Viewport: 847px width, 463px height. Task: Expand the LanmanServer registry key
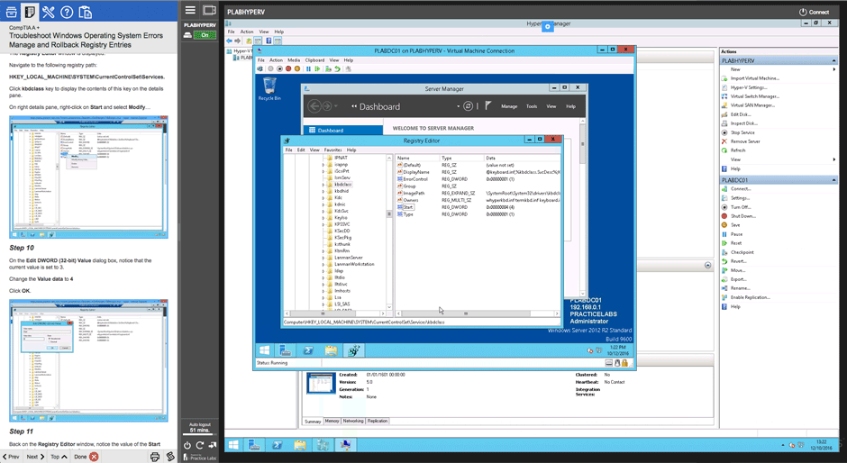pyautogui.click(x=323, y=258)
